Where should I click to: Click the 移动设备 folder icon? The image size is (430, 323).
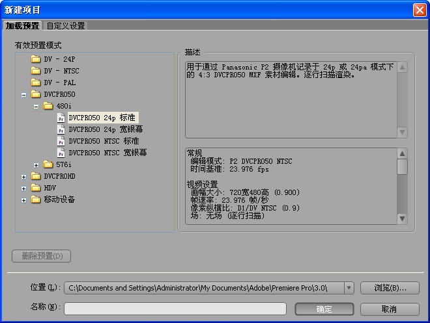click(x=35, y=200)
